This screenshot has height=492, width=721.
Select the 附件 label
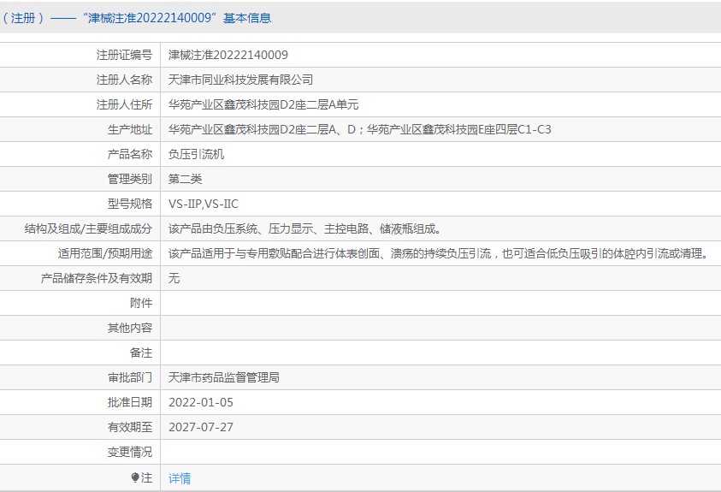coord(141,304)
